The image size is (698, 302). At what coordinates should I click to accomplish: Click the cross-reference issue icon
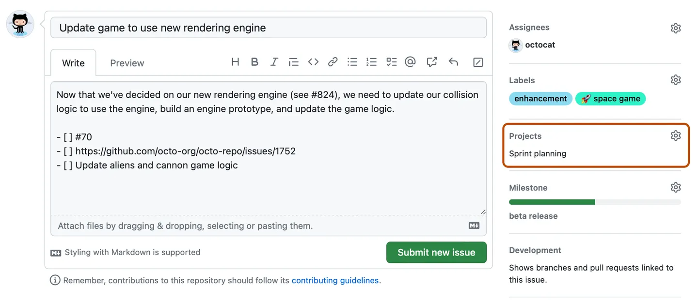(x=432, y=62)
